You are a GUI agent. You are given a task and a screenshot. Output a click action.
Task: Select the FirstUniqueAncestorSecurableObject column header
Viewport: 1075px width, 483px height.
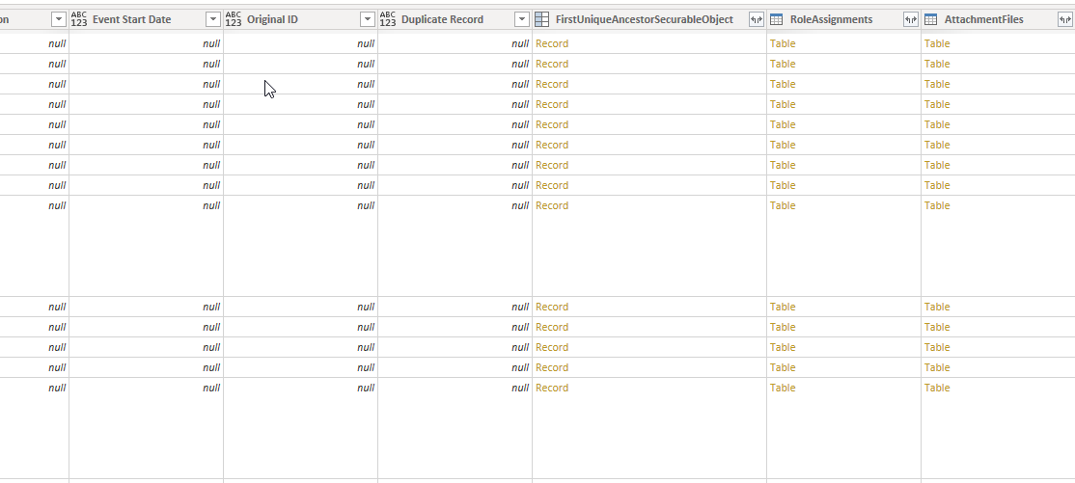click(x=649, y=20)
